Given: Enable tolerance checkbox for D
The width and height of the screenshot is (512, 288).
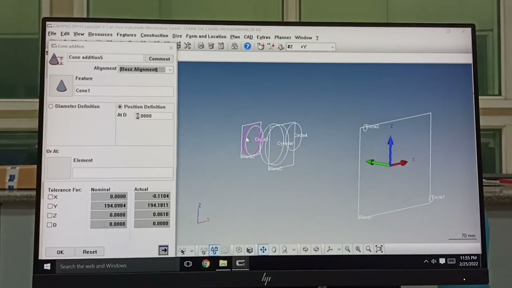Looking at the screenshot, I should [x=50, y=225].
